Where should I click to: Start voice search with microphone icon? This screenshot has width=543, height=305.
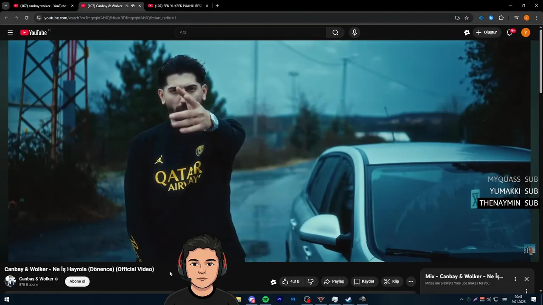[x=355, y=33]
